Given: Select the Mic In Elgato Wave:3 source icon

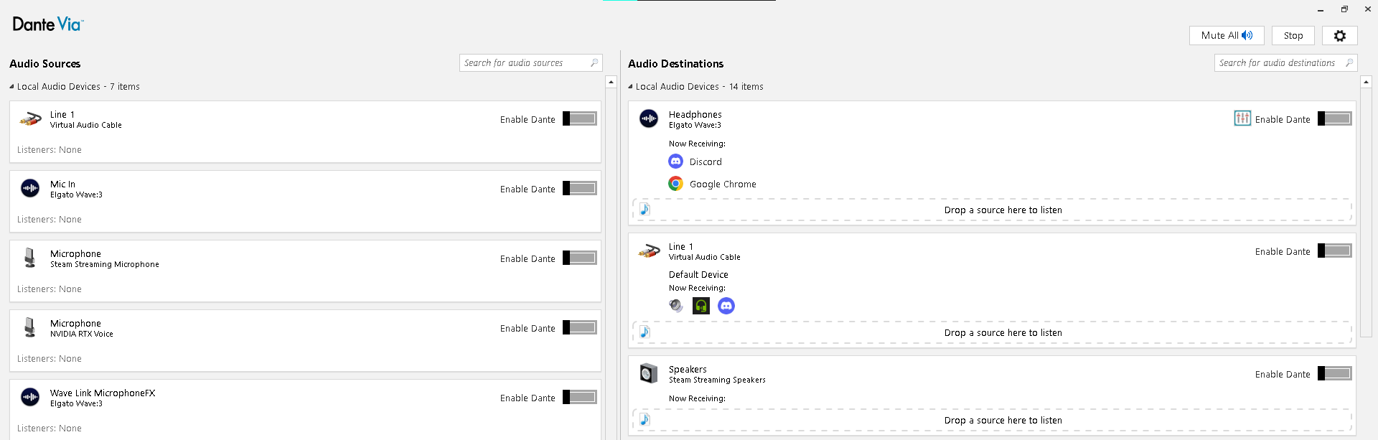Looking at the screenshot, I should click(x=30, y=188).
